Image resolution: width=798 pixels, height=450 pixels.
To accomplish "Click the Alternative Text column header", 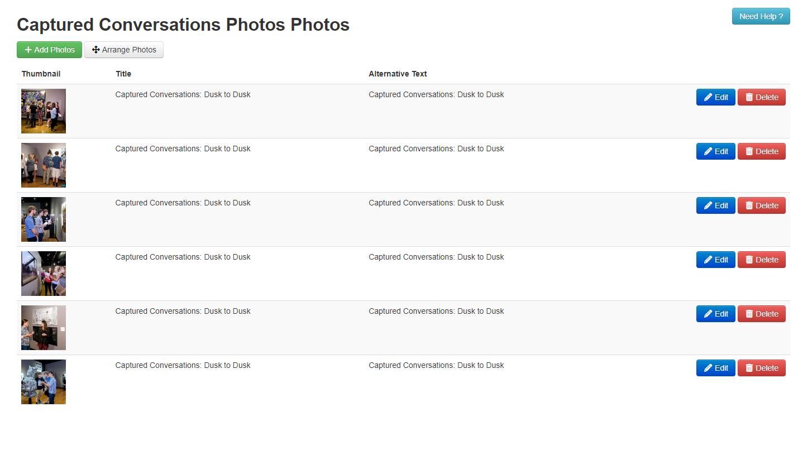I will coord(398,73).
